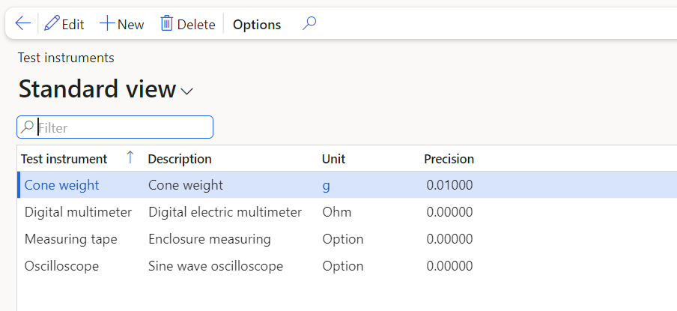
Task: Click the Delete trash bin icon
Action: (x=167, y=24)
